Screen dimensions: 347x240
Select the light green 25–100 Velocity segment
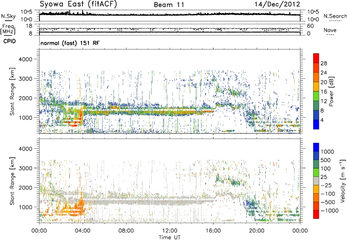(x=316, y=172)
